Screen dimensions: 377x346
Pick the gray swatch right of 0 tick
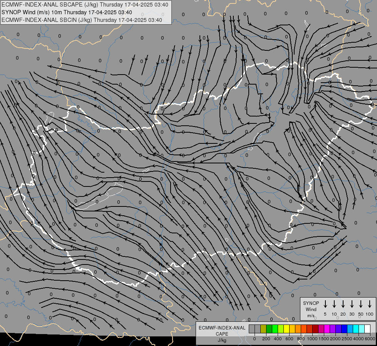258,329
